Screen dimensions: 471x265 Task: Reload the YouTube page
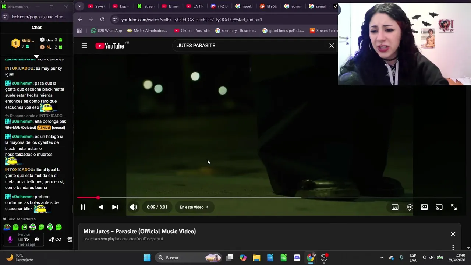click(x=102, y=20)
